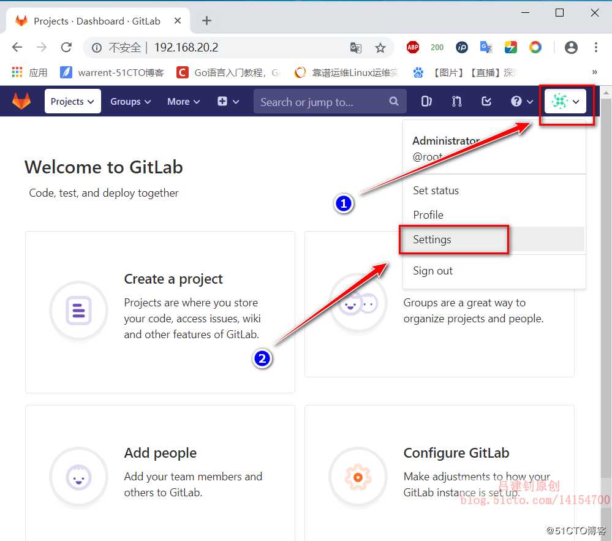The height and width of the screenshot is (541, 612).
Task: Open the Go语言入门教程 bookmark
Action: [x=229, y=72]
